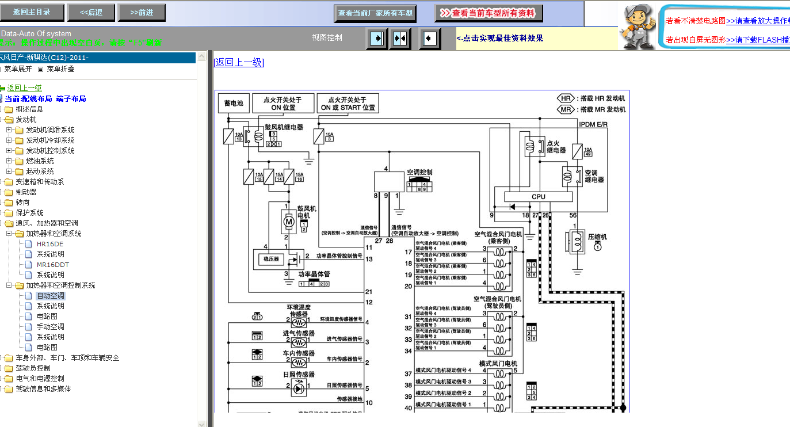Screen dimensions: 790x427
Task: Select the 加热器和空调控制系统 folder label
Action: coord(61,285)
